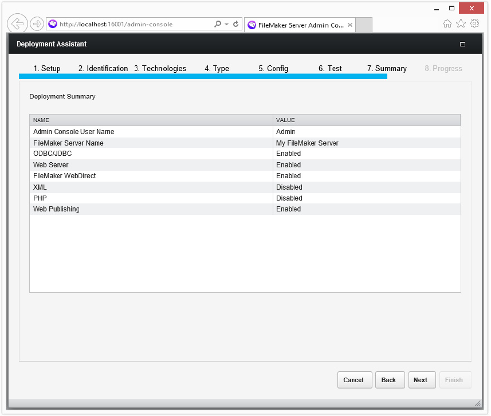Click the greyed-out Finish button

455,380
